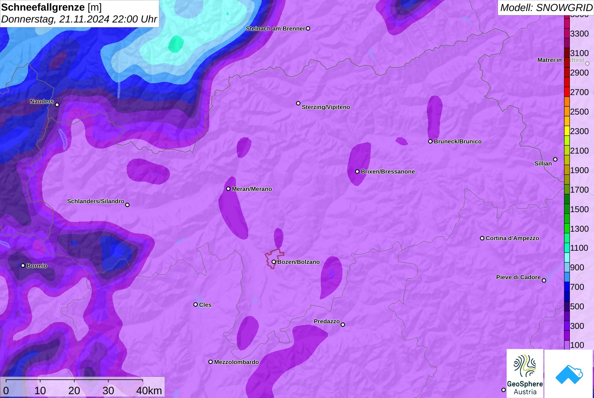594x398 pixels.
Task: Click the date Donnerstag, 21.11.2024 22:00 Uhr
Action: tap(79, 19)
